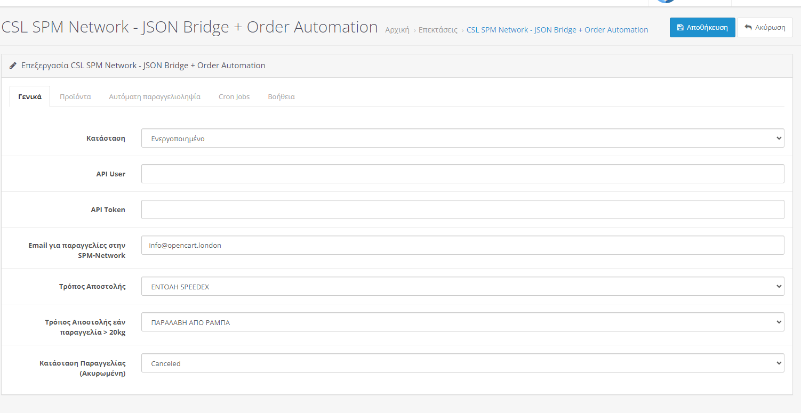Screen dimensions: 801x413
Task: Open the Επεκτάσεις breadcrumb link
Action: (x=438, y=30)
